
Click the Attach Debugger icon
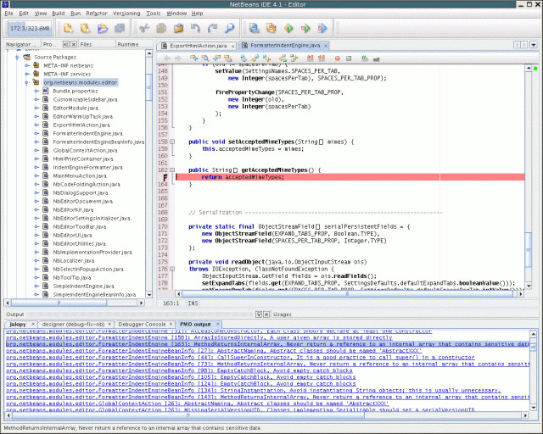322,28
